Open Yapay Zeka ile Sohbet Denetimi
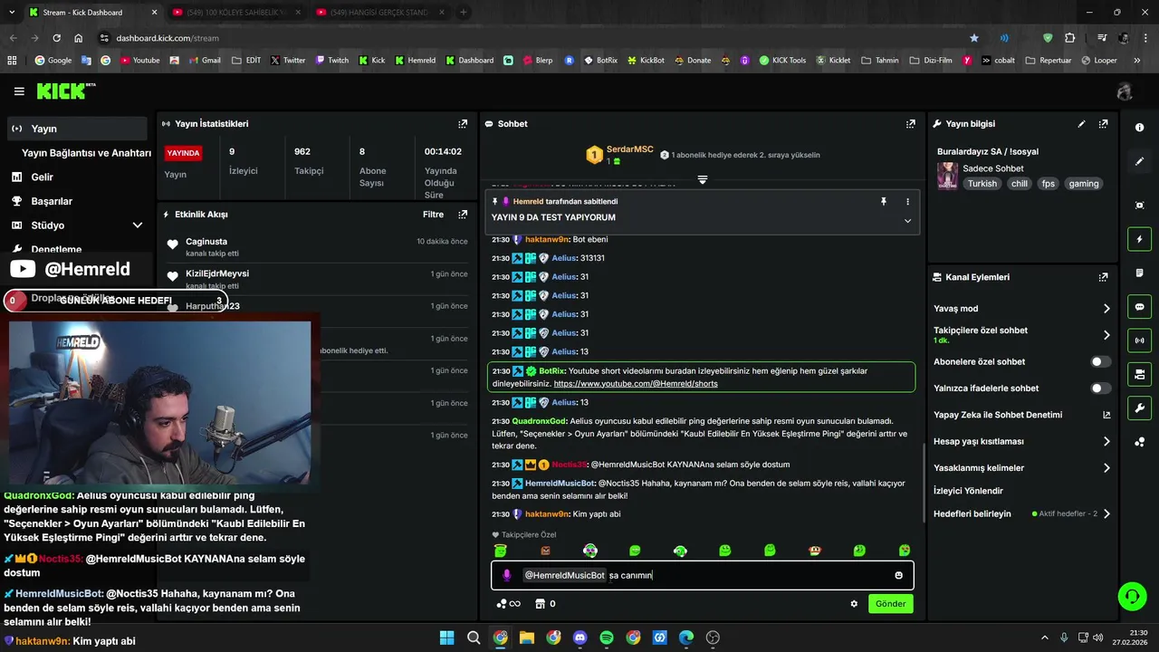The image size is (1159, 652). coord(1021,415)
